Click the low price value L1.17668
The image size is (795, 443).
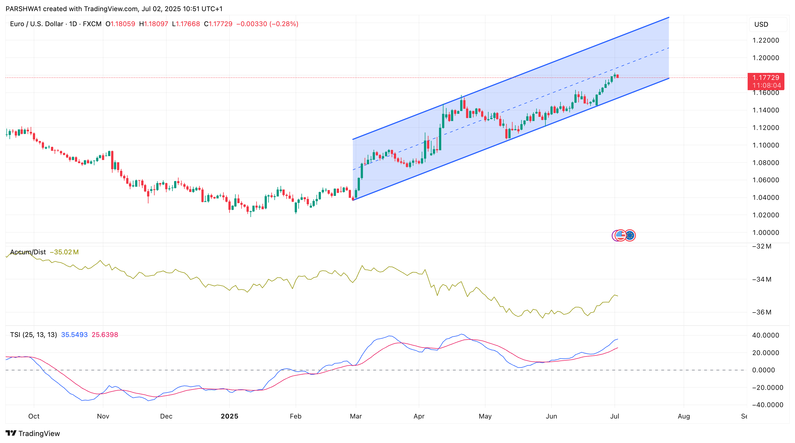coord(186,24)
